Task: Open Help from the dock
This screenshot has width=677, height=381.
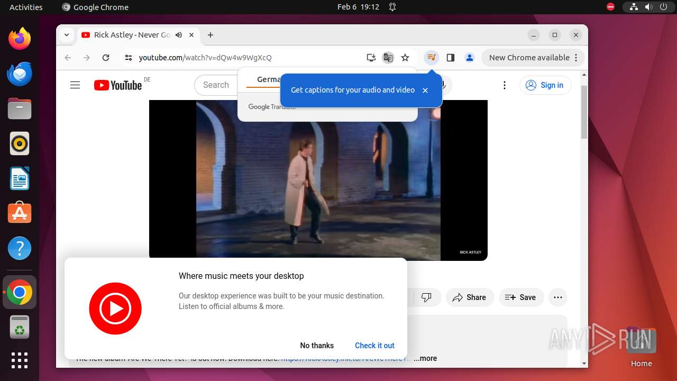Action: click(20, 248)
